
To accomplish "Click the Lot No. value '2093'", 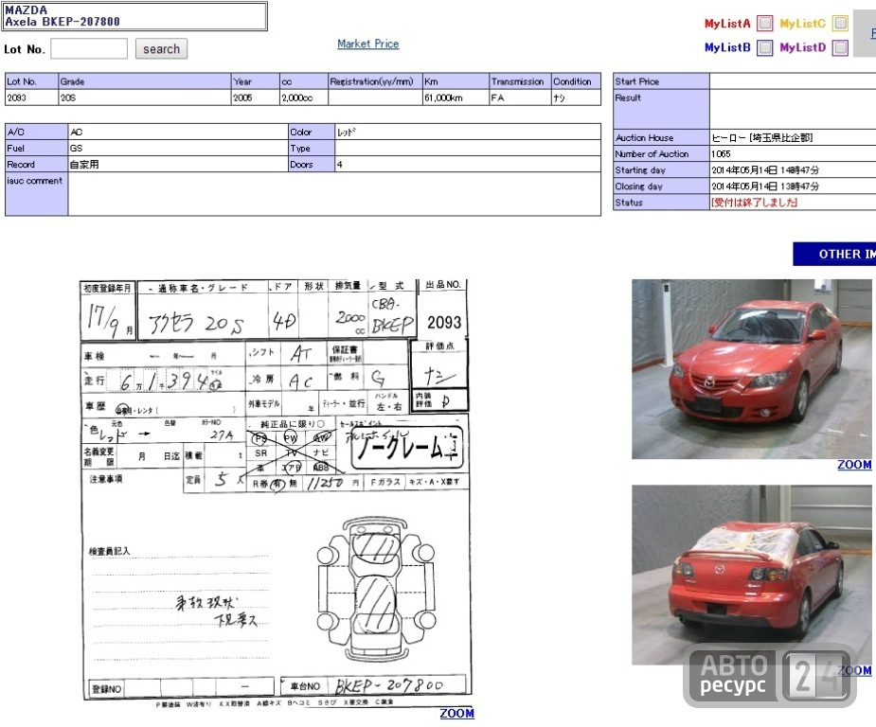I will pos(17,98).
